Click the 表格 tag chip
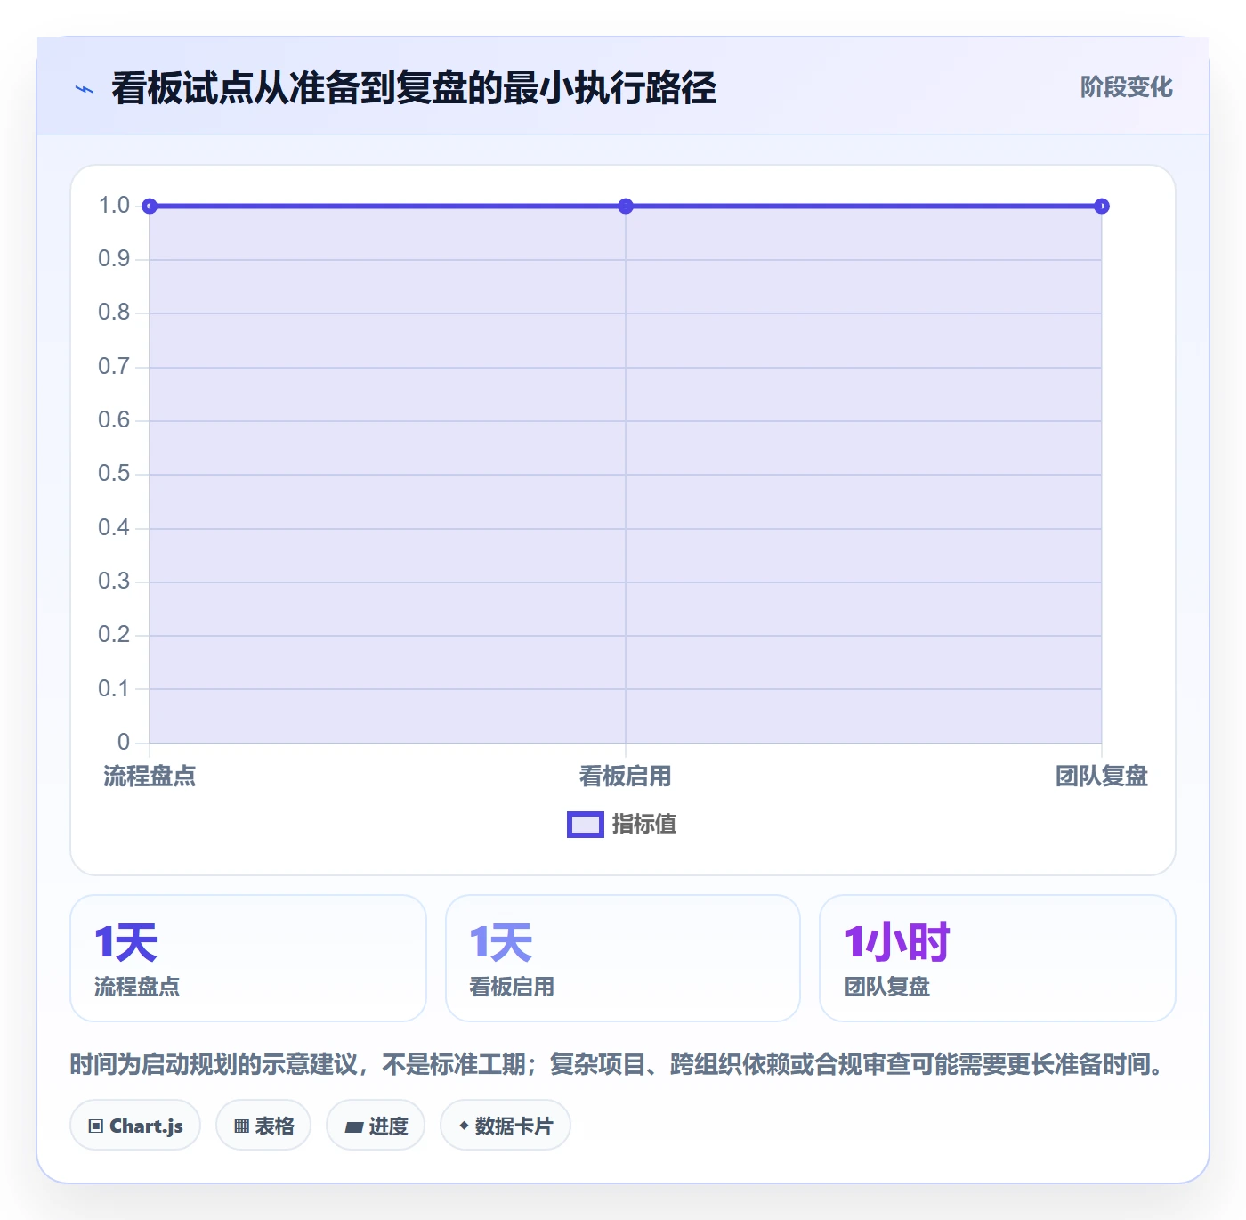Image resolution: width=1246 pixels, height=1220 pixels. click(x=263, y=1126)
